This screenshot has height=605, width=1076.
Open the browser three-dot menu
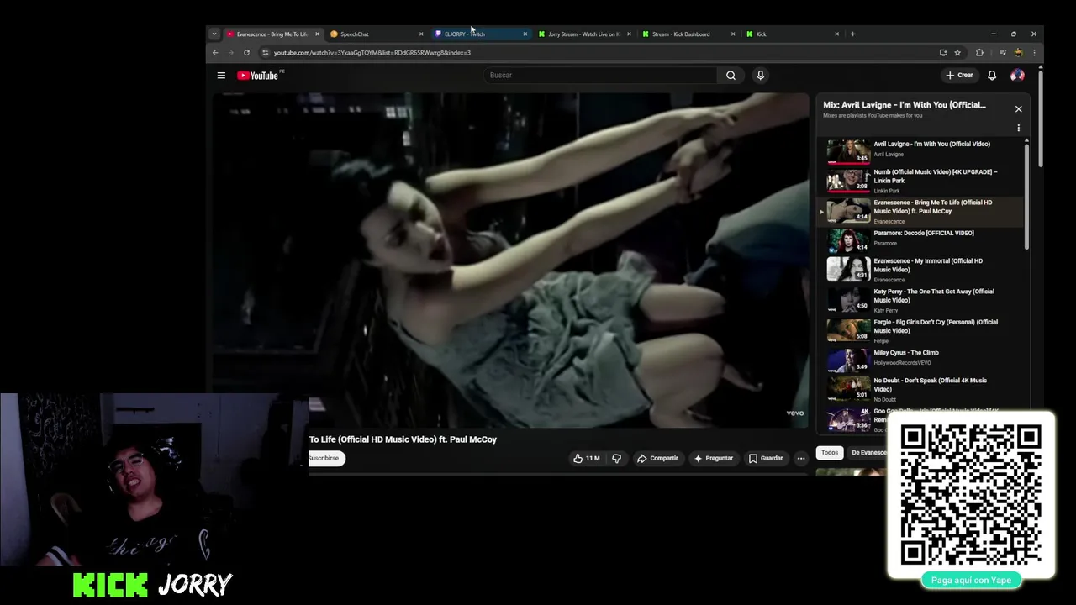coord(1034,53)
